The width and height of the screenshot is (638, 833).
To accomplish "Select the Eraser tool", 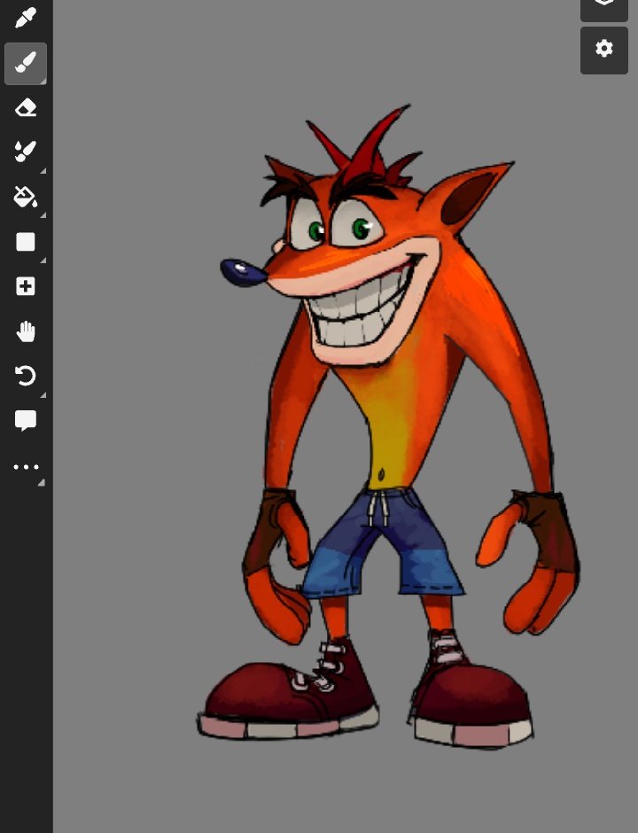I will click(x=26, y=108).
